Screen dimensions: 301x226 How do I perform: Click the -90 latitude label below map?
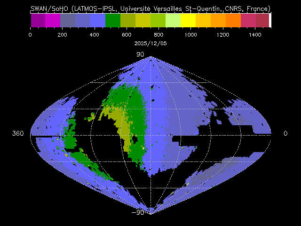[138, 212]
